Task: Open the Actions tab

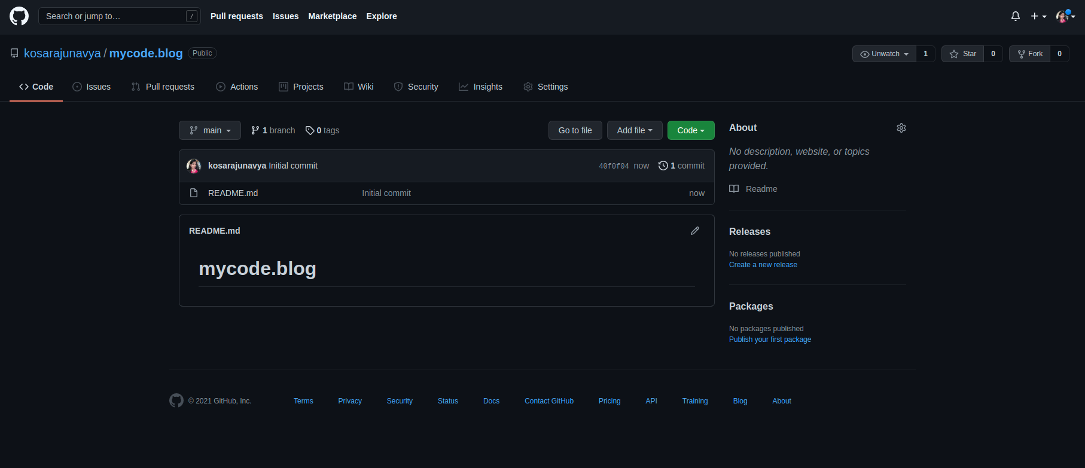Action: tap(237, 87)
